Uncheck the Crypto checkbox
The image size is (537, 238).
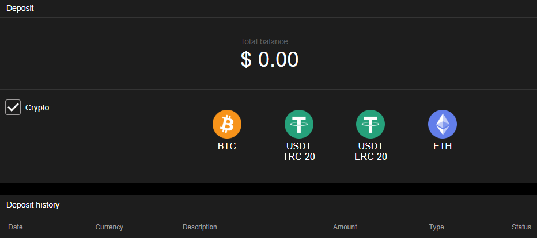13,108
